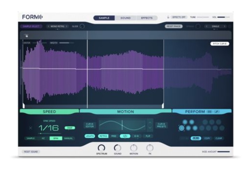
Task: Click the RESET PHASE button
Action: tap(174, 26)
